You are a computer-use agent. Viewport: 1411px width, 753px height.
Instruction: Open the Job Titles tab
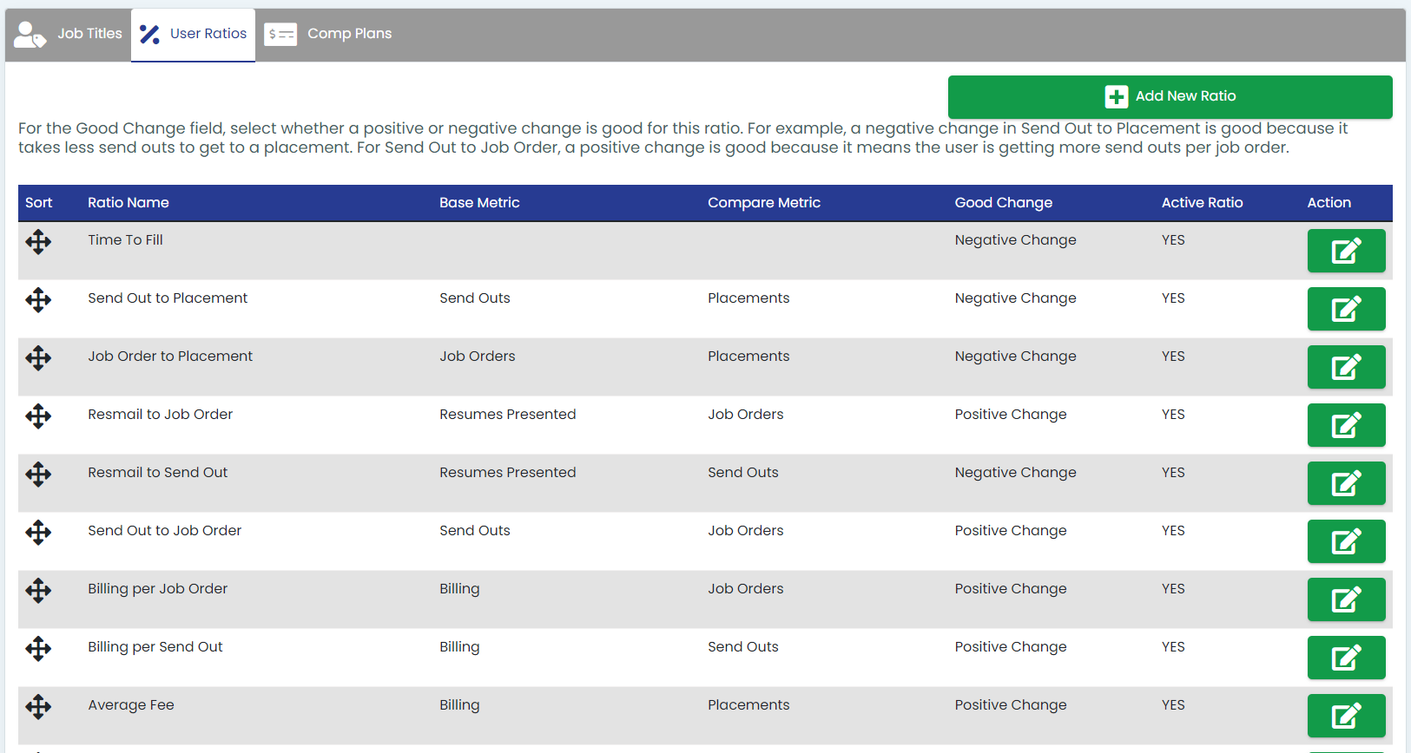click(x=69, y=34)
